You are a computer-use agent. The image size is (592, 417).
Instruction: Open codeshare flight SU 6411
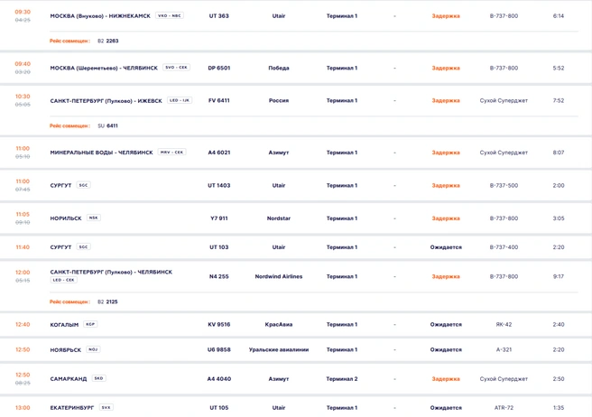tap(107, 125)
